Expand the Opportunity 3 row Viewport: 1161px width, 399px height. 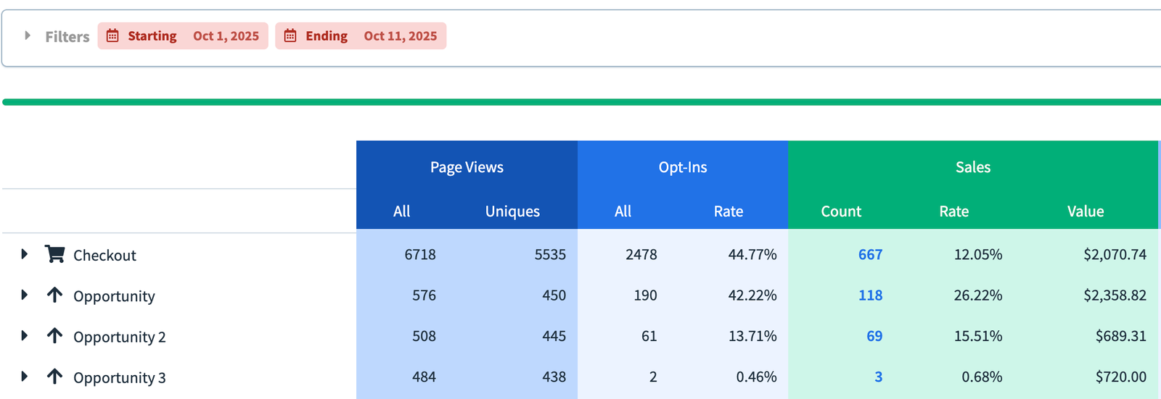pyautogui.click(x=24, y=376)
